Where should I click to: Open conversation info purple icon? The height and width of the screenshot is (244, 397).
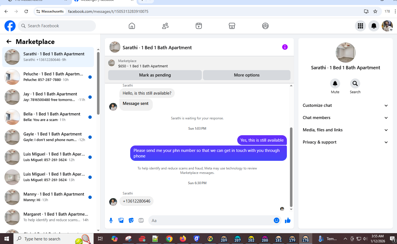tap(285, 47)
